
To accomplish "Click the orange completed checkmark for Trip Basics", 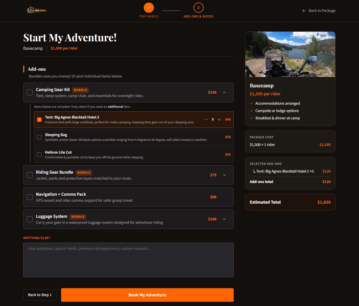I will 149,8.
